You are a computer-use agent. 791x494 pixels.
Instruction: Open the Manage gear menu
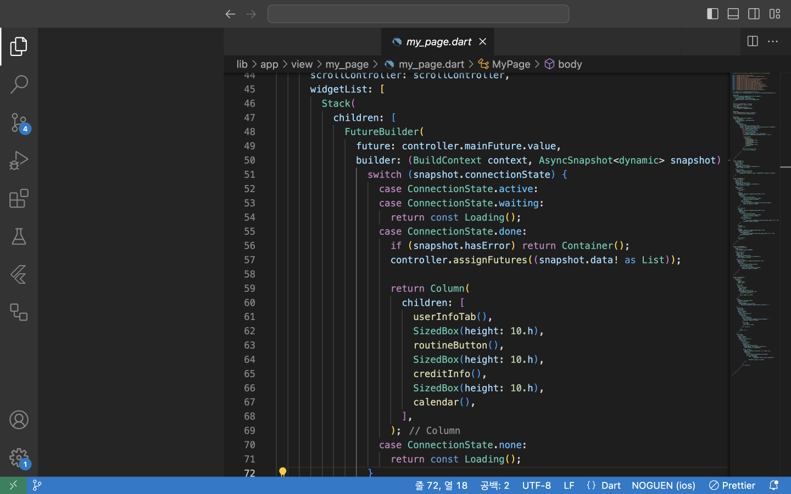coord(19,458)
